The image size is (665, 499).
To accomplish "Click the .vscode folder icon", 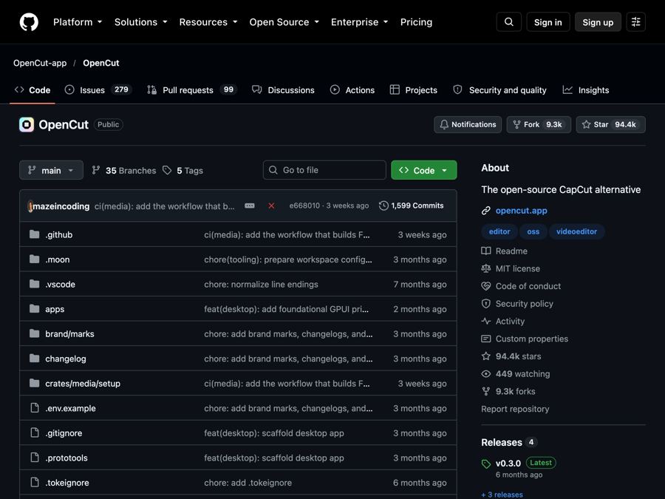I will tap(34, 284).
